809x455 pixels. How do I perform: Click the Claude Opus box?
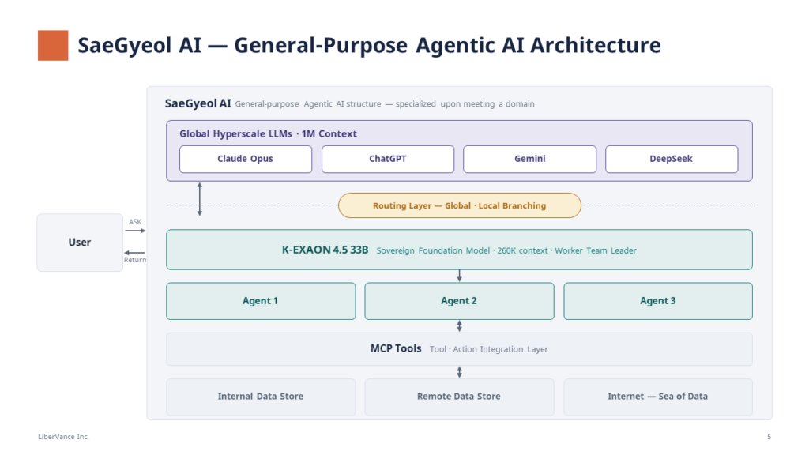[246, 159]
